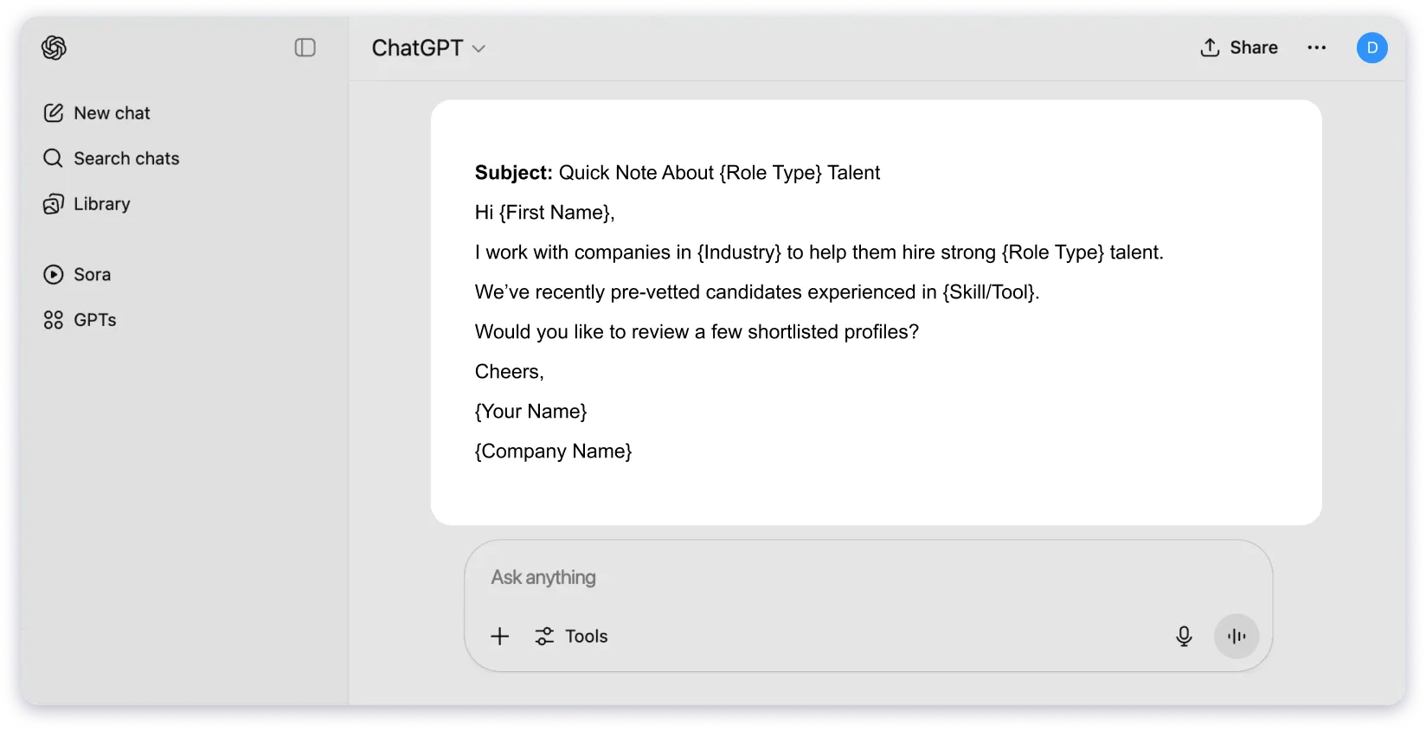
Task: Collapse the sidebar using the sidebar icon
Action: pos(305,48)
